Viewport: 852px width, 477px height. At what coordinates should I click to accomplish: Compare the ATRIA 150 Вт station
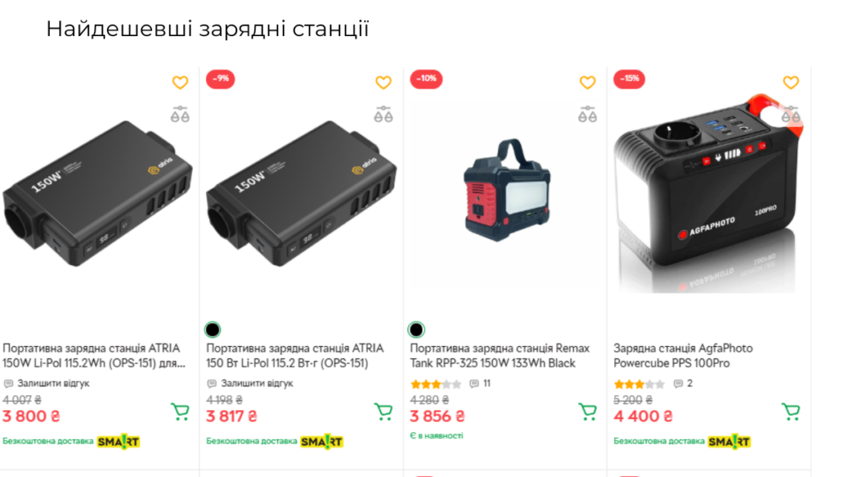point(383,115)
